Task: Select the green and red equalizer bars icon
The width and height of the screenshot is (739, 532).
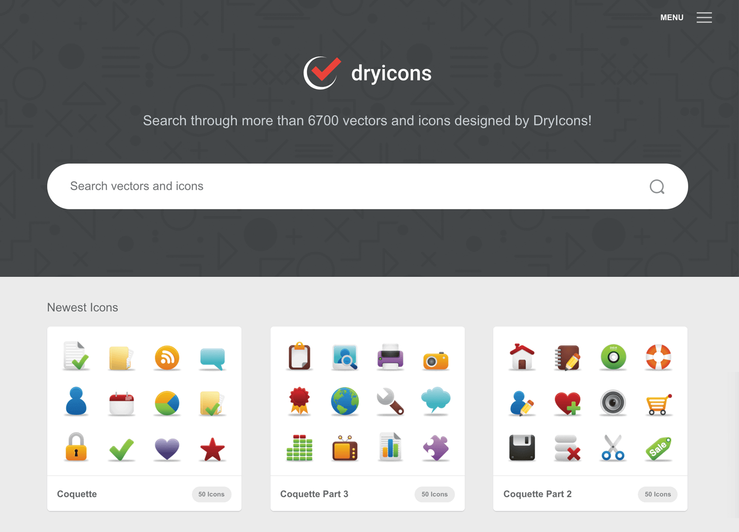Action: click(x=300, y=448)
